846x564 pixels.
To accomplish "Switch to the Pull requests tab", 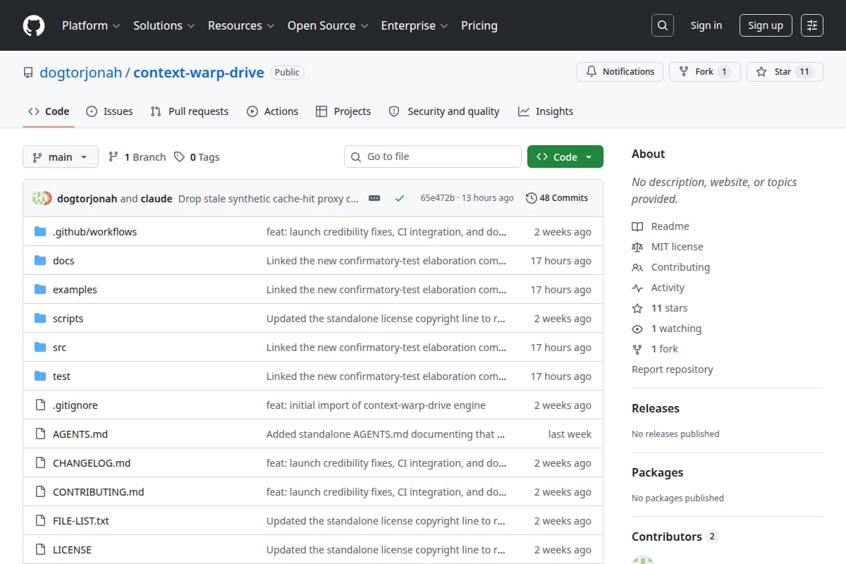I will point(190,111).
